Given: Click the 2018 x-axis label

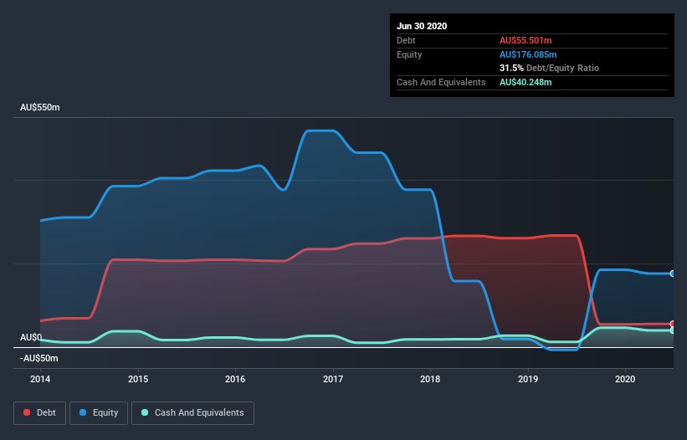Looking at the screenshot, I should [430, 379].
